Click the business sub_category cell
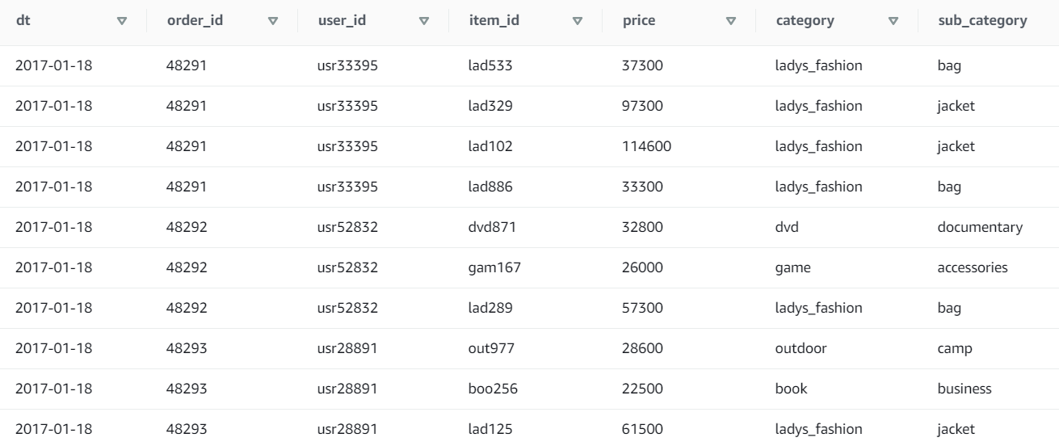 [964, 389]
